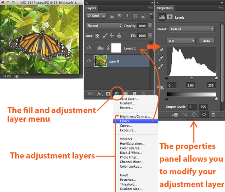Lock all padlock icon

point(119,35)
